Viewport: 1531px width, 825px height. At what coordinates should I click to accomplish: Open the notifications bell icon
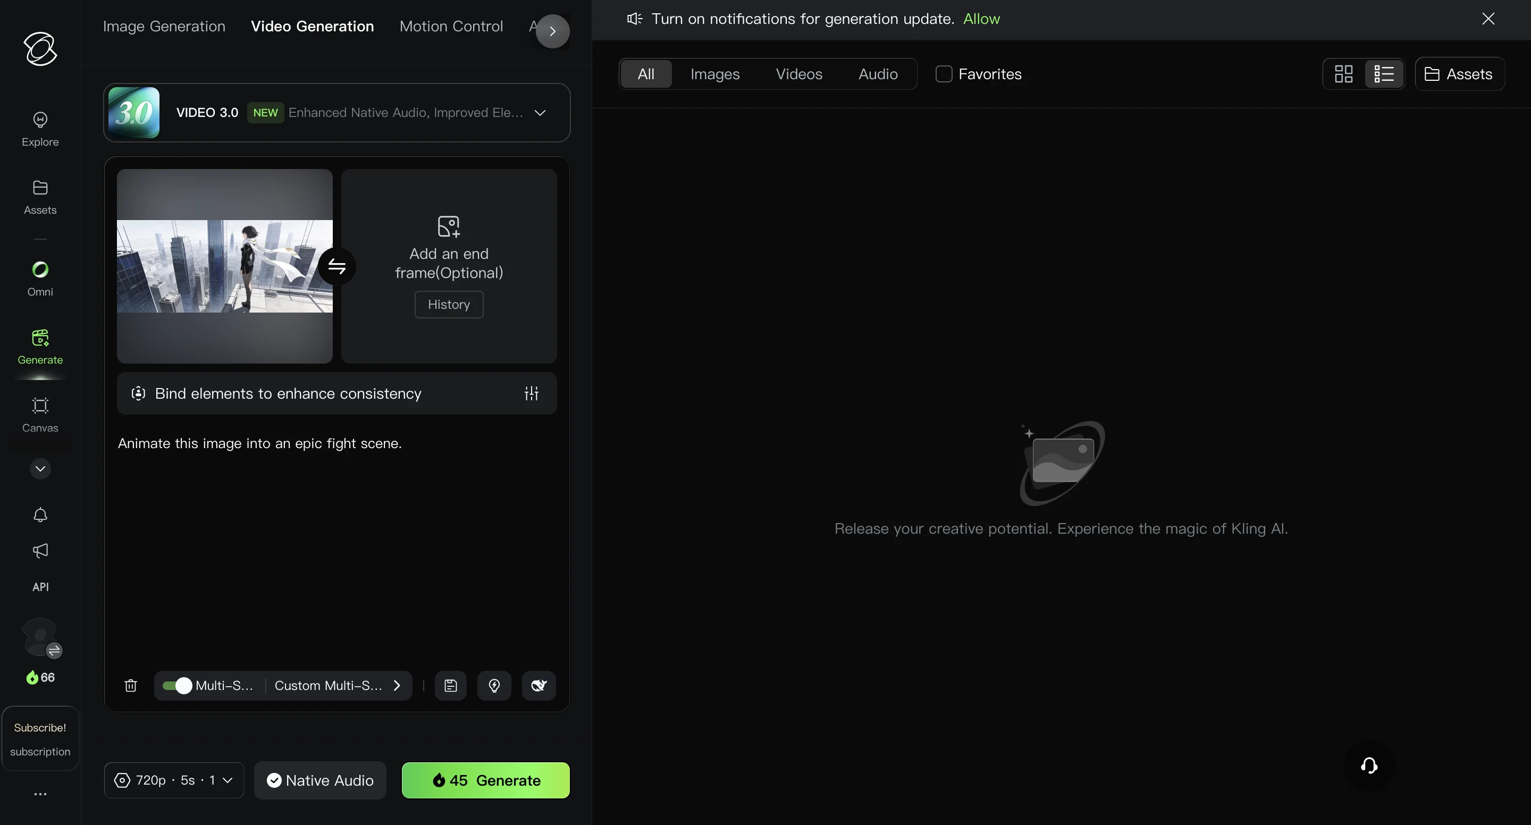click(x=40, y=515)
